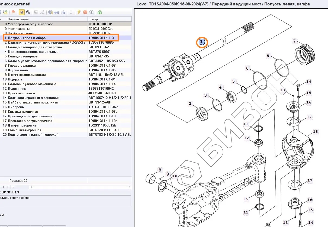Open the info speech bubble icon

tap(92, 12)
